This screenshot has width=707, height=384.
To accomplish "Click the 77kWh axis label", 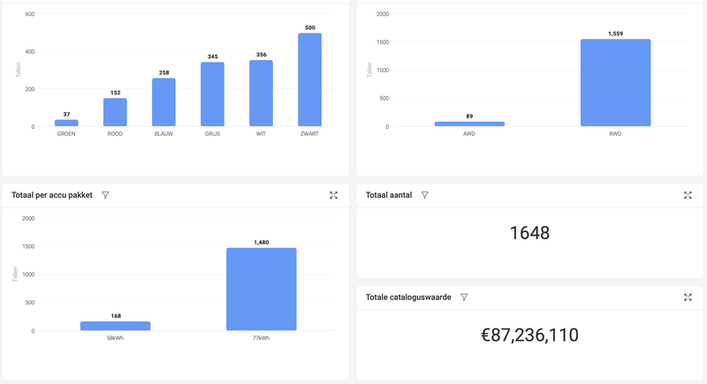I will pyautogui.click(x=261, y=338).
